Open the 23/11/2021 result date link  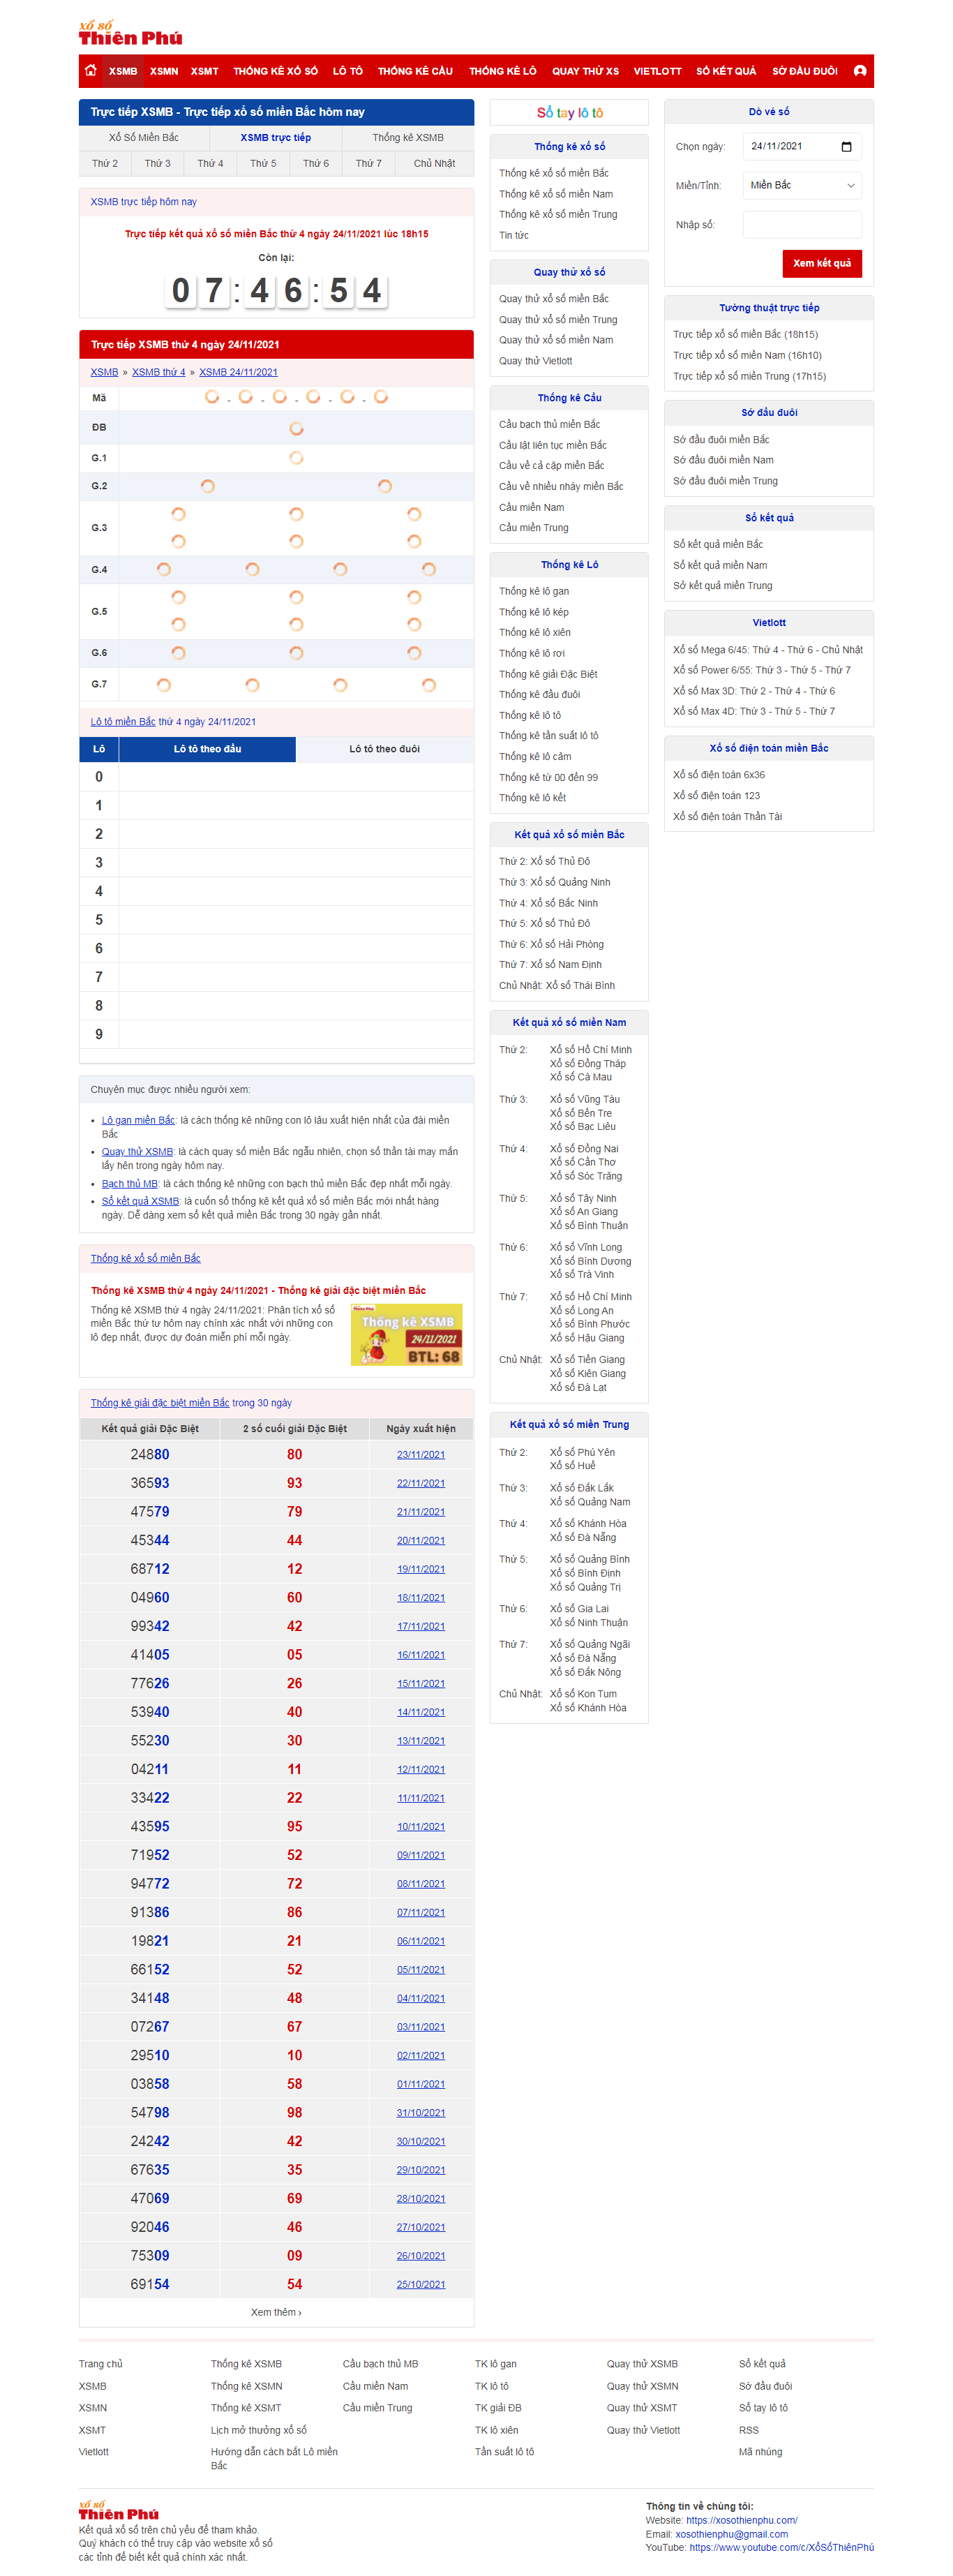(420, 1455)
